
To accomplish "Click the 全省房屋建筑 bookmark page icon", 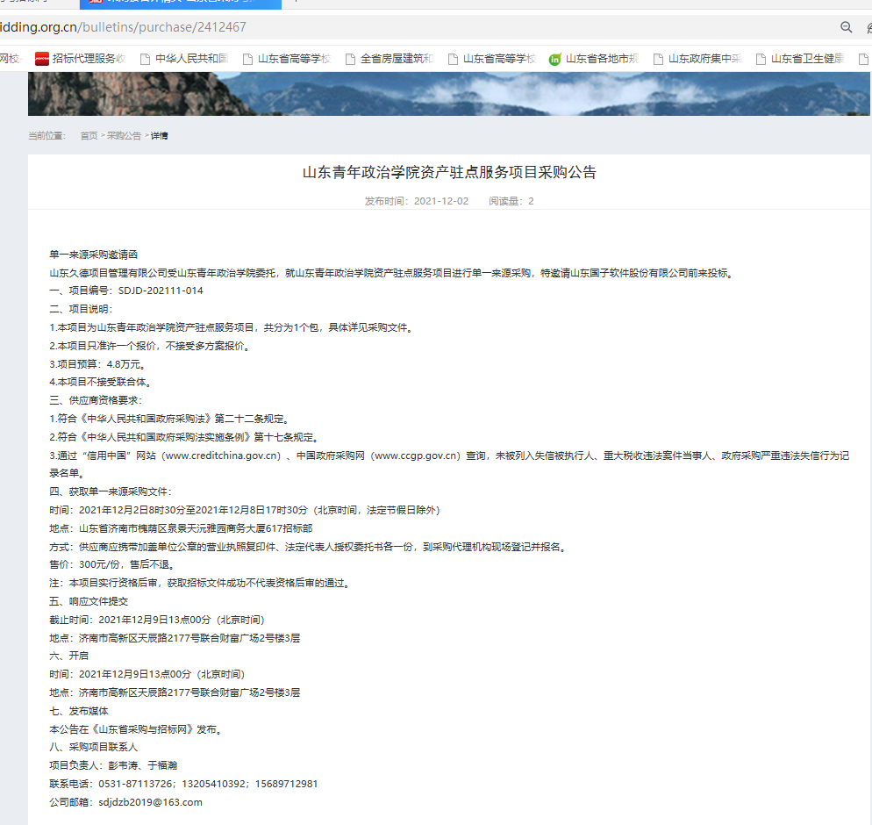I will click(x=350, y=60).
